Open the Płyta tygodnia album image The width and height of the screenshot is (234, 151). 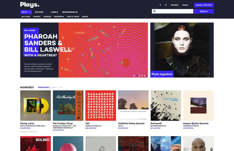coord(182,50)
